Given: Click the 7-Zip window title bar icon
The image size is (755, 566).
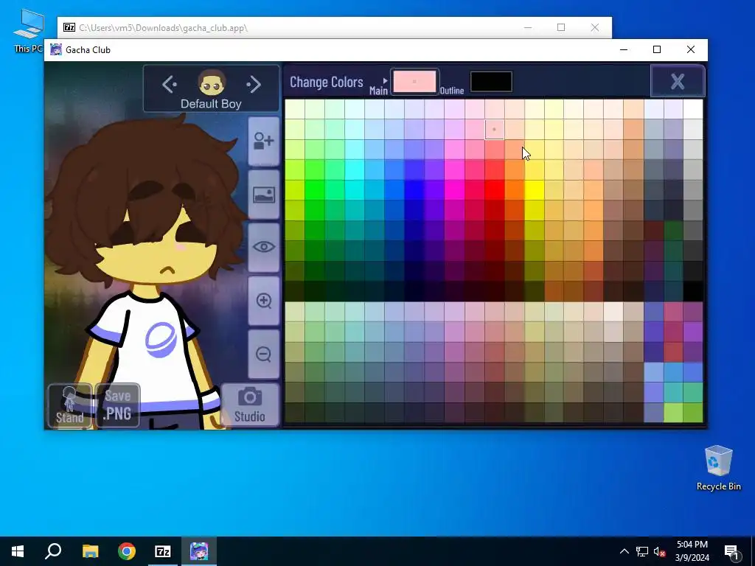Looking at the screenshot, I should (x=69, y=27).
